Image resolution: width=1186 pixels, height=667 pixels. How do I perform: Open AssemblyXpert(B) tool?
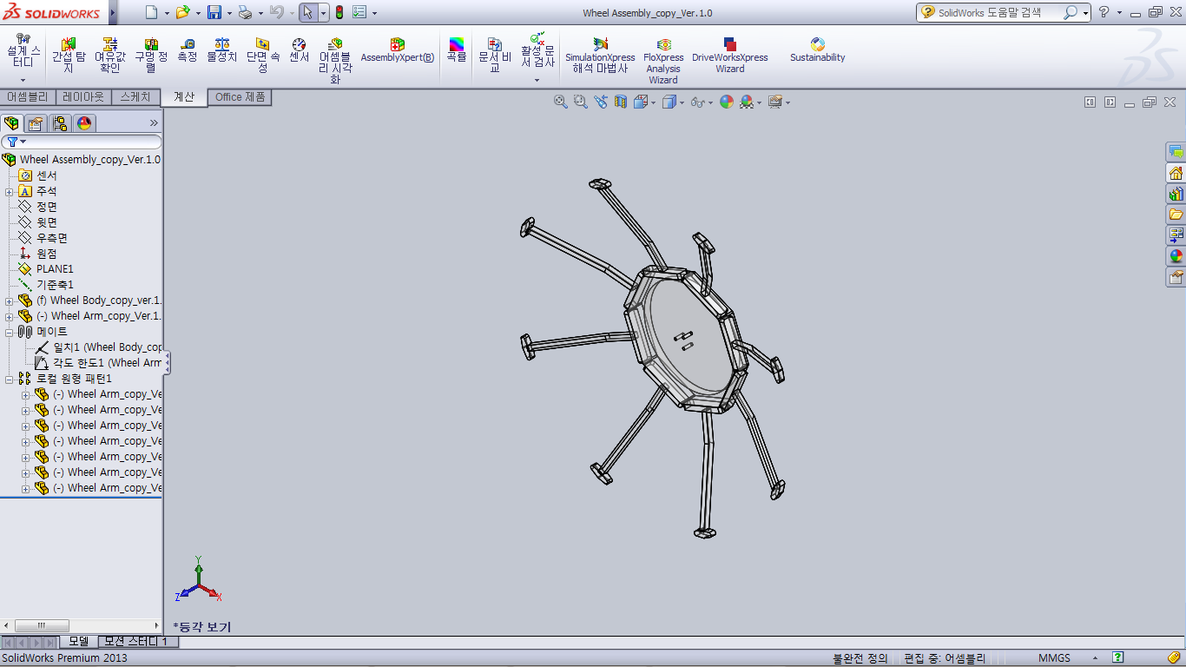pyautogui.click(x=397, y=50)
